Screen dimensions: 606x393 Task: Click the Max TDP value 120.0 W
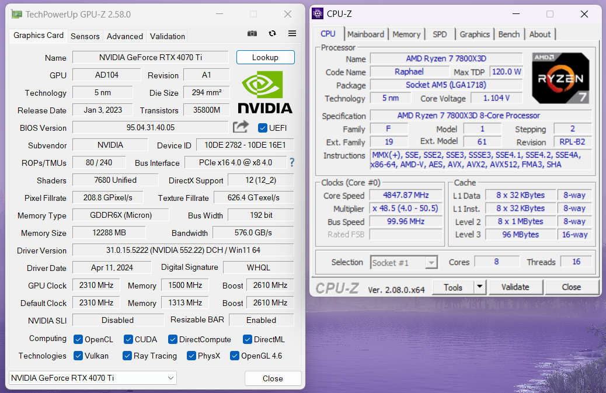(506, 71)
